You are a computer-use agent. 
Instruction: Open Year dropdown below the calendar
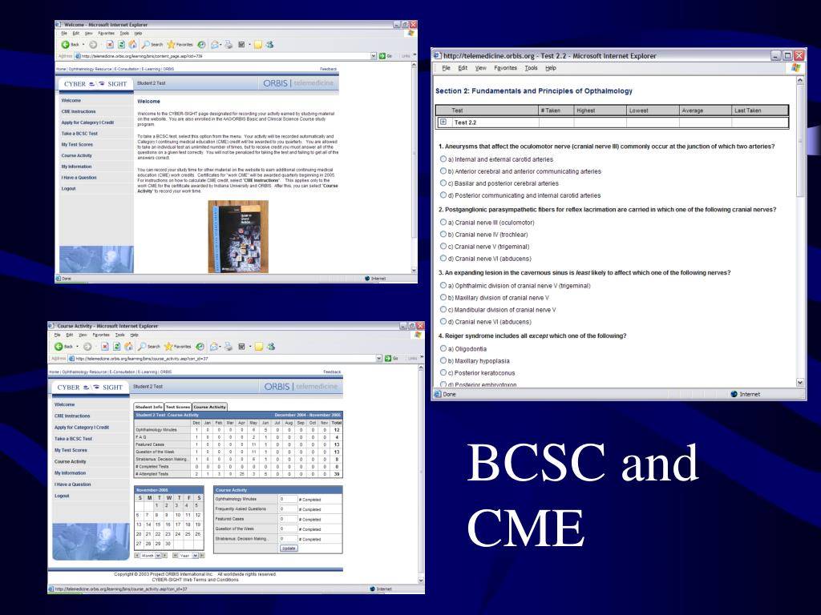coord(196,556)
